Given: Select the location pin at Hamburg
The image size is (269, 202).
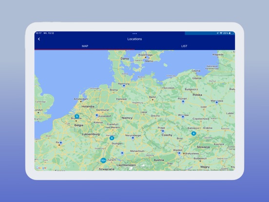Looking at the screenshot, I should point(124,86).
